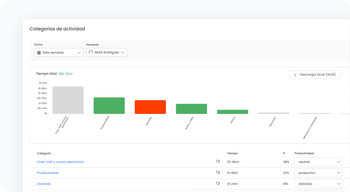Click the red Divertido chart bar

pos(150,107)
